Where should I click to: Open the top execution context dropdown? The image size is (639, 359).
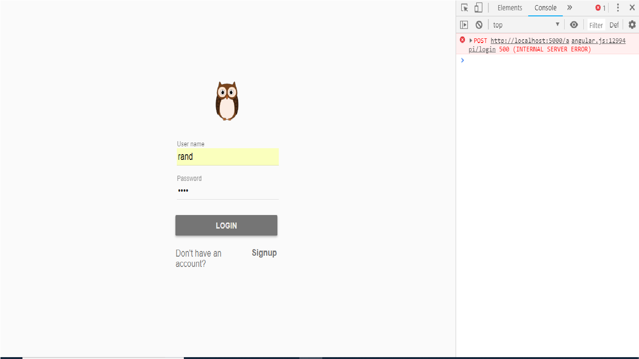coord(524,24)
